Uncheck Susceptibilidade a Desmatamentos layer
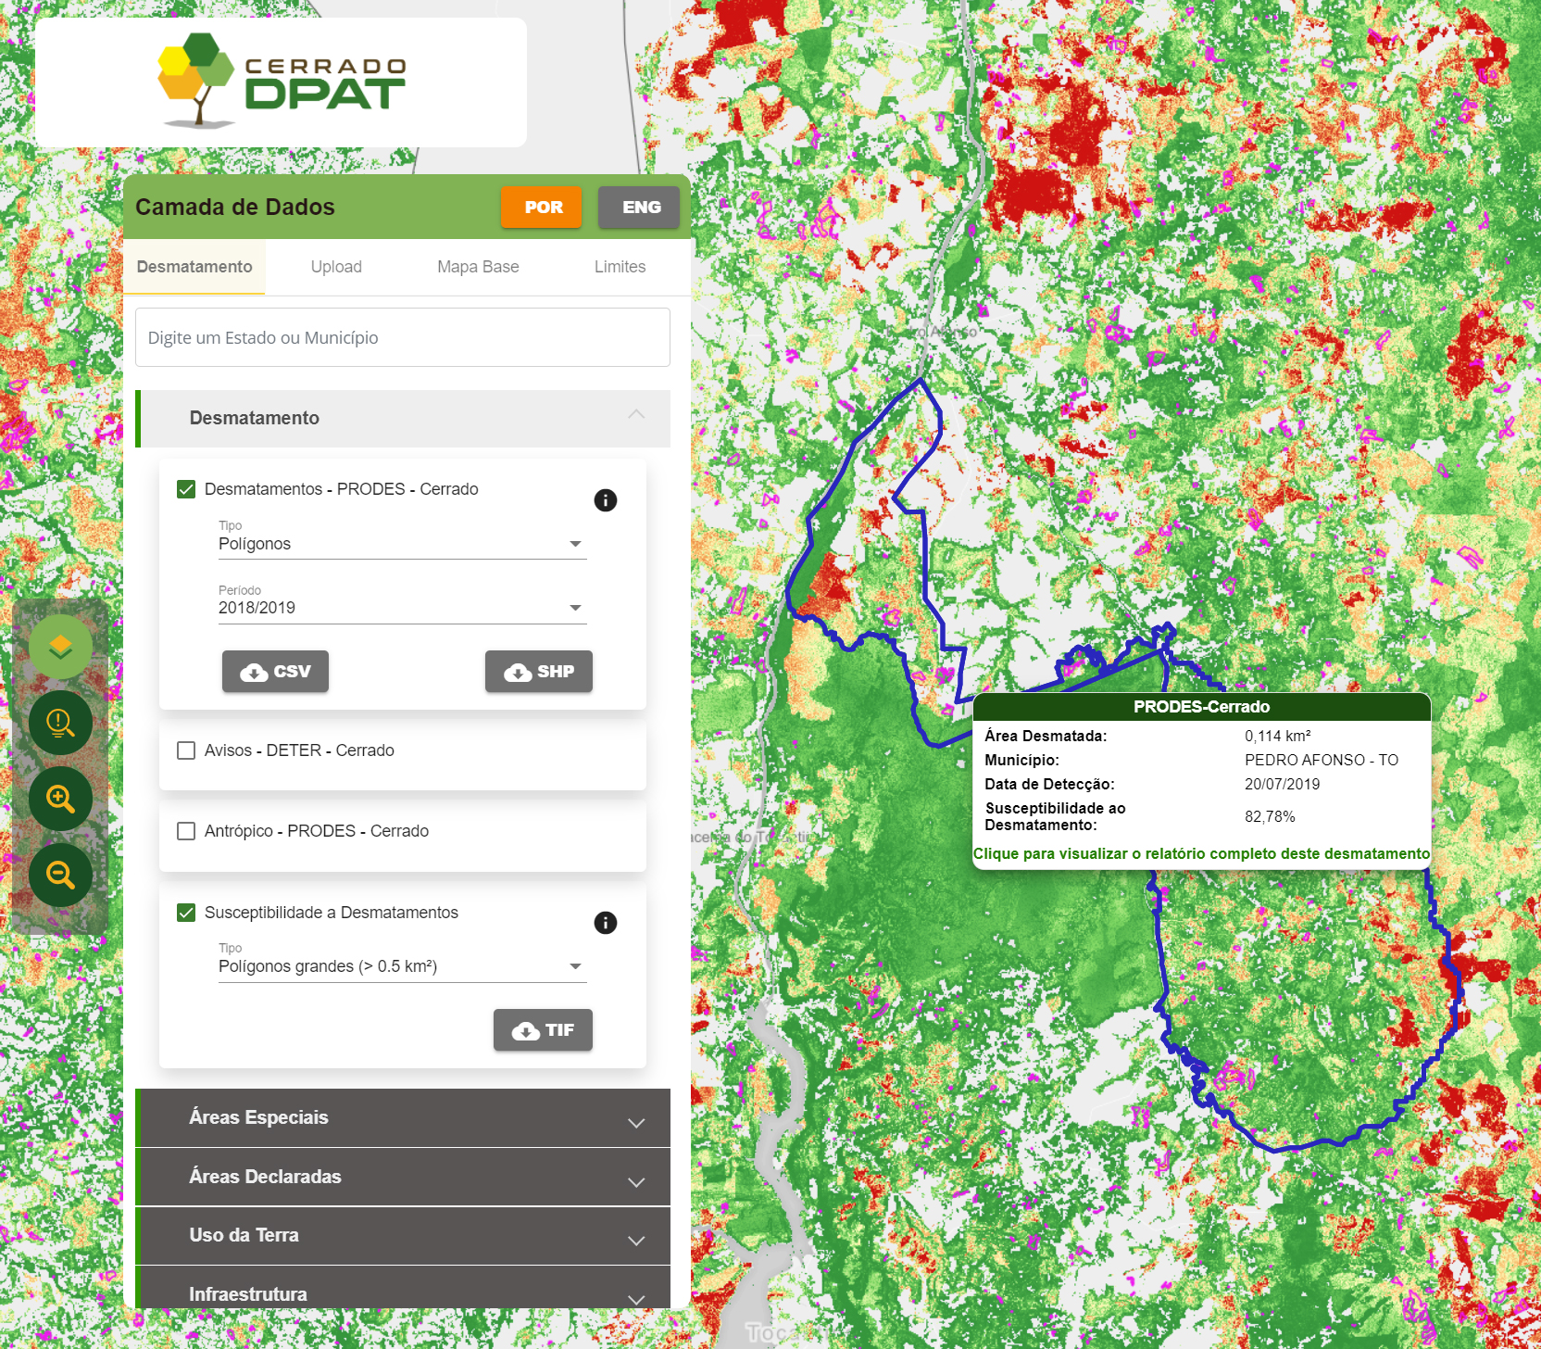This screenshot has height=1349, width=1541. [x=186, y=913]
